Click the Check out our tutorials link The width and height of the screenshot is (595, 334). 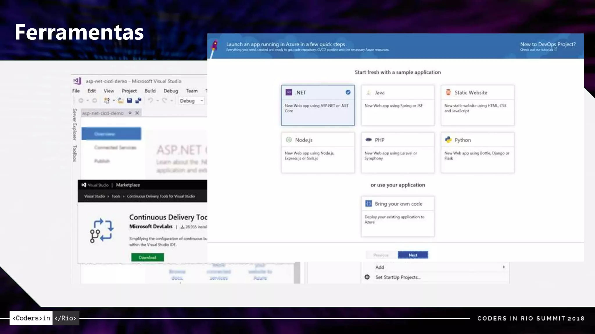click(538, 50)
